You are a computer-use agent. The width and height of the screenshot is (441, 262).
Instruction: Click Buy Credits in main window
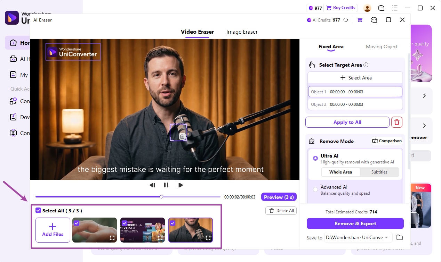click(x=341, y=8)
